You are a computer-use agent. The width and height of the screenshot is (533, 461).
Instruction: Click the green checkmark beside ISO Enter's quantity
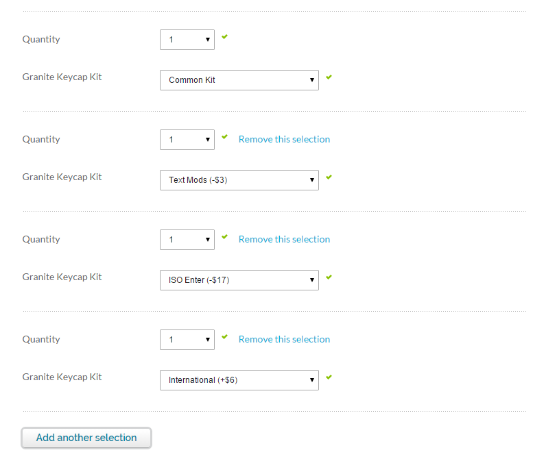coord(224,237)
